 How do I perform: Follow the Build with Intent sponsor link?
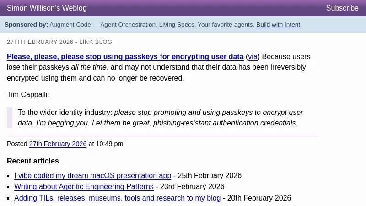(x=278, y=25)
